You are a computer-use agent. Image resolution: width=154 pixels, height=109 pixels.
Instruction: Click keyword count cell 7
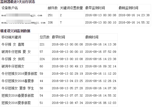(x=61, y=22)
